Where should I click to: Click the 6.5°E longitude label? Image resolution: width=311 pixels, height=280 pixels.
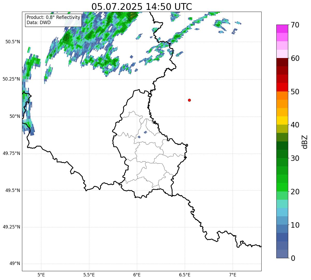click(185, 275)
